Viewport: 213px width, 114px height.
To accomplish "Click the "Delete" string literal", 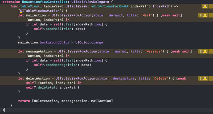I will pyautogui.click(x=160, y=78).
